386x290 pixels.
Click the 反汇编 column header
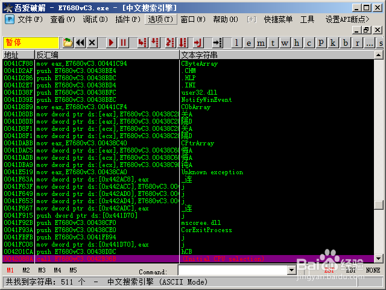pos(107,55)
